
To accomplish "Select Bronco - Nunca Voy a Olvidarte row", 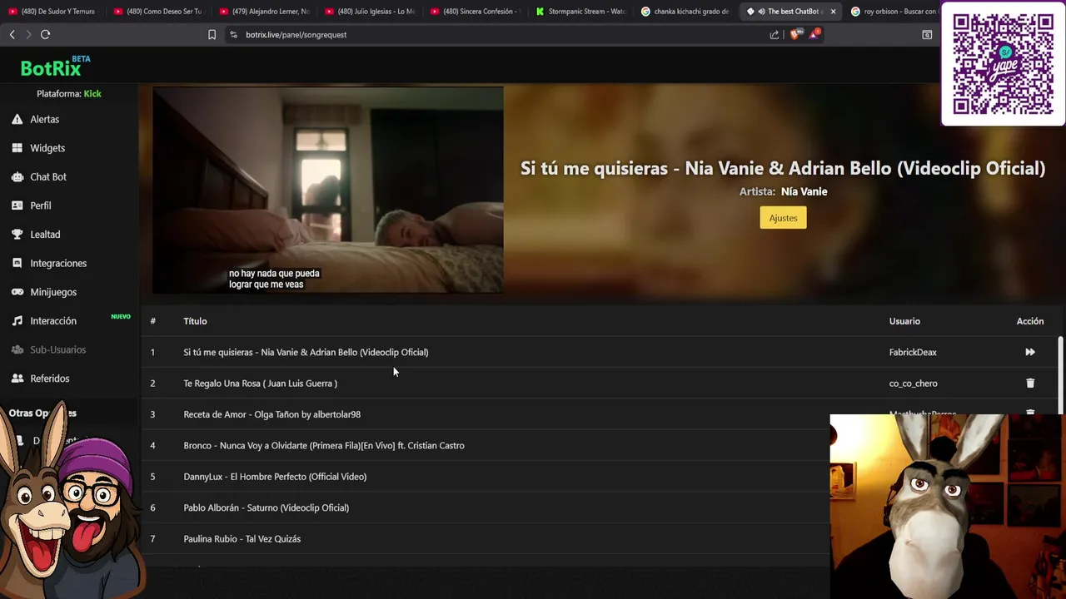I will pyautogui.click(x=324, y=445).
